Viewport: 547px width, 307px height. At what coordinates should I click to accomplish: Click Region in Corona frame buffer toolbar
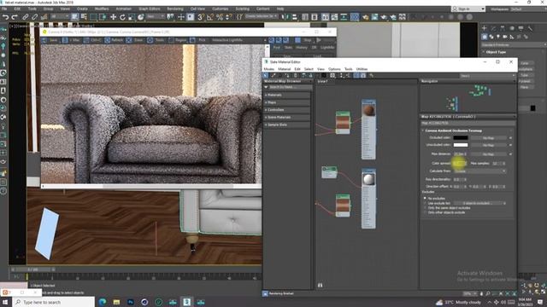[177, 40]
